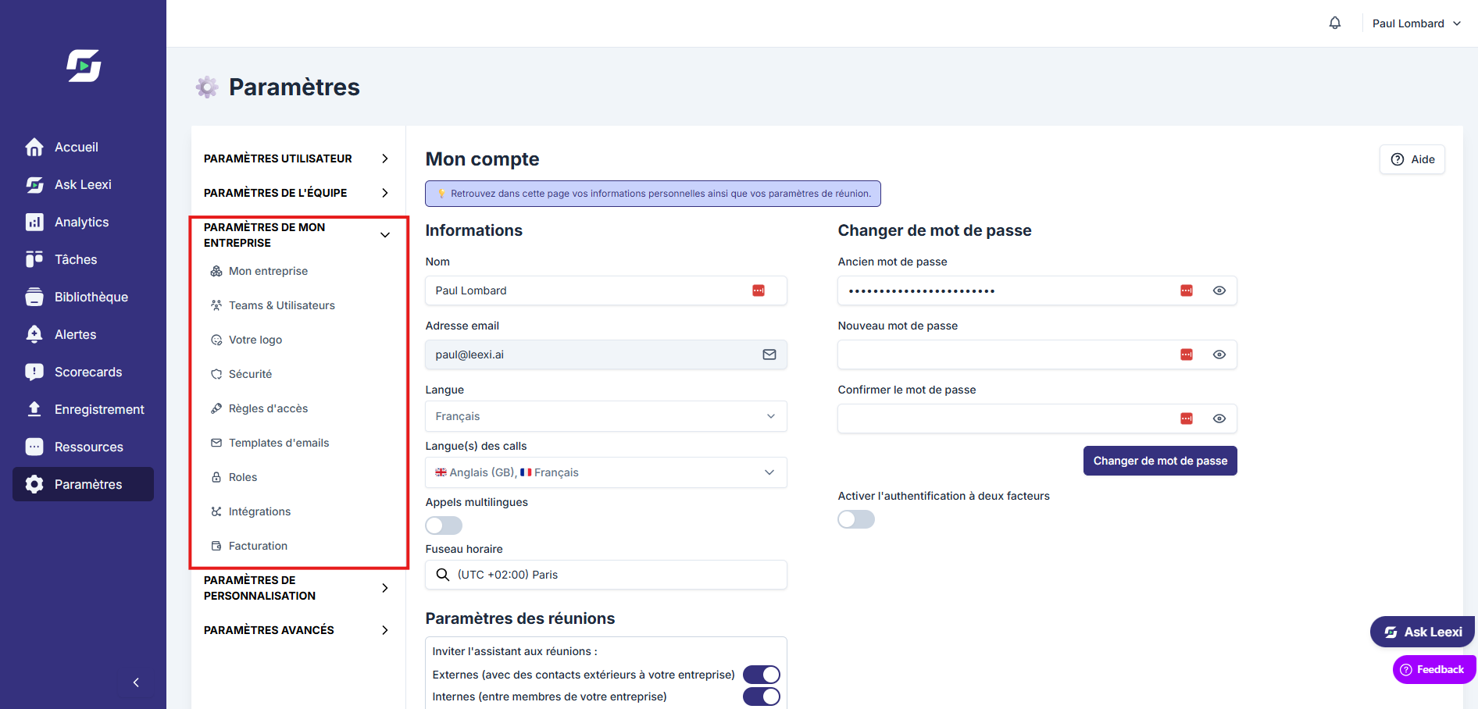Toggle Internes meeting invitation switch

[762, 697]
